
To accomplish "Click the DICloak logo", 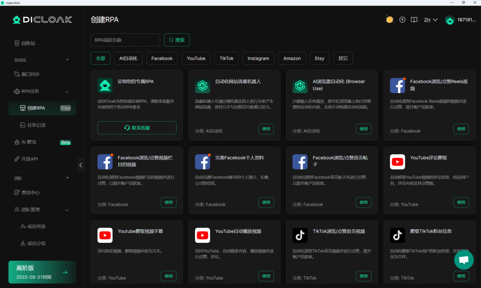I will (42, 20).
